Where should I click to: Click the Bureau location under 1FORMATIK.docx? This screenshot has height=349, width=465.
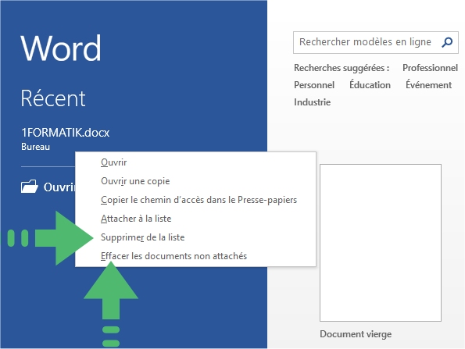[x=36, y=147]
